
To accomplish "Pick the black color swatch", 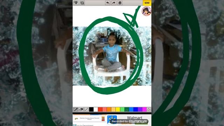I will pyautogui.click(x=91, y=110).
